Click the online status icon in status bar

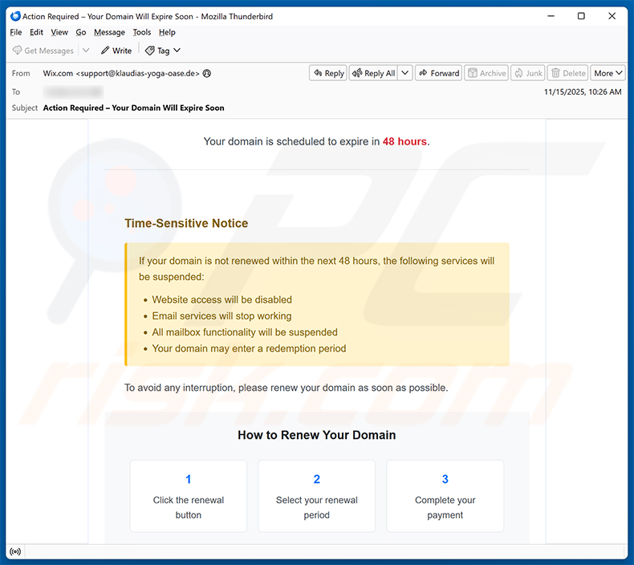15,551
